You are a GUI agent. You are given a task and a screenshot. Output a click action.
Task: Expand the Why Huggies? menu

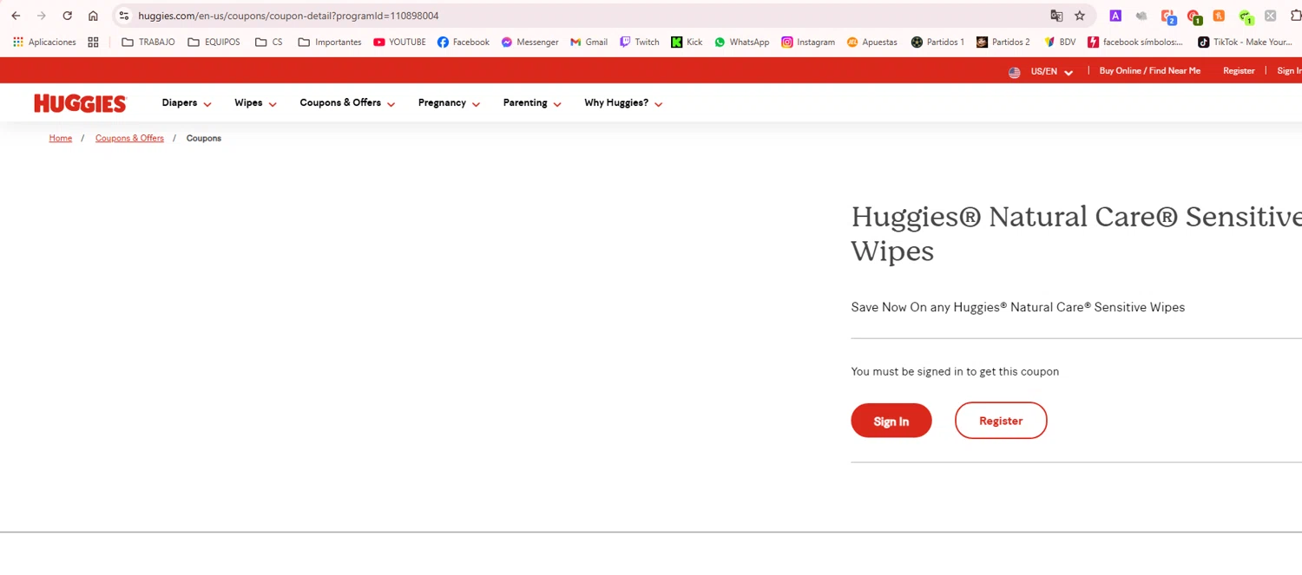pos(623,103)
